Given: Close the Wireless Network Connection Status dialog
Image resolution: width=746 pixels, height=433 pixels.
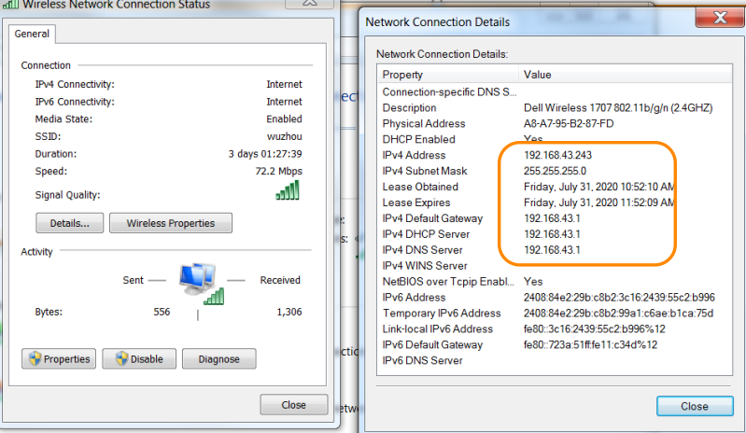Looking at the screenshot, I should coord(294,405).
